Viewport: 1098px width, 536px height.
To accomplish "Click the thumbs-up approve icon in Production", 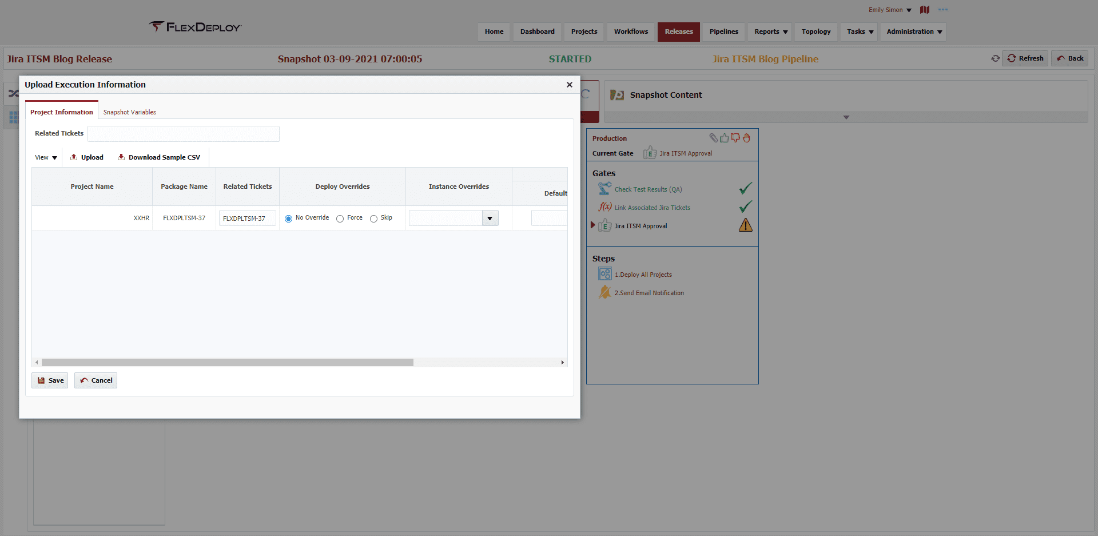I will coord(725,138).
